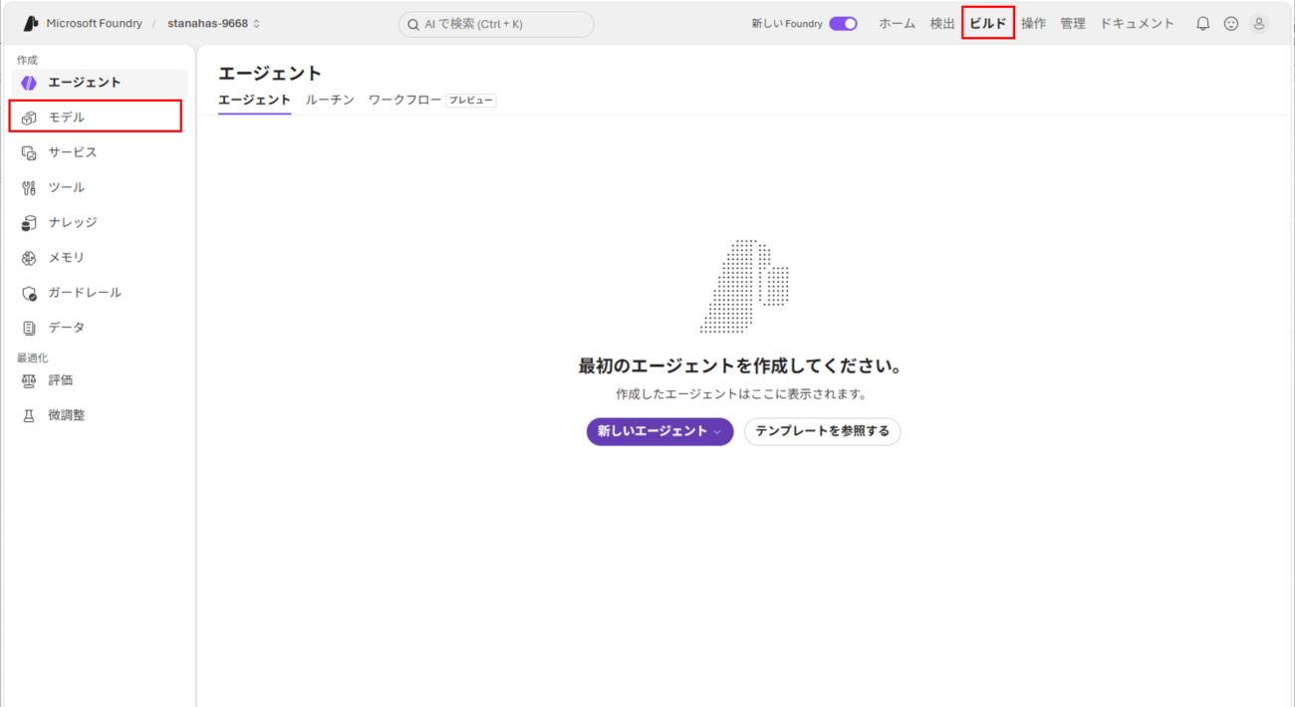The image size is (1295, 707).
Task: Click the モデル label in sidebar
Action: click(67, 118)
